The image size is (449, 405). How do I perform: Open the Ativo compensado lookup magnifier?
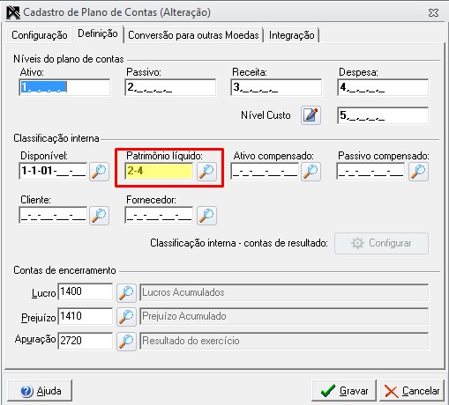pyautogui.click(x=311, y=172)
